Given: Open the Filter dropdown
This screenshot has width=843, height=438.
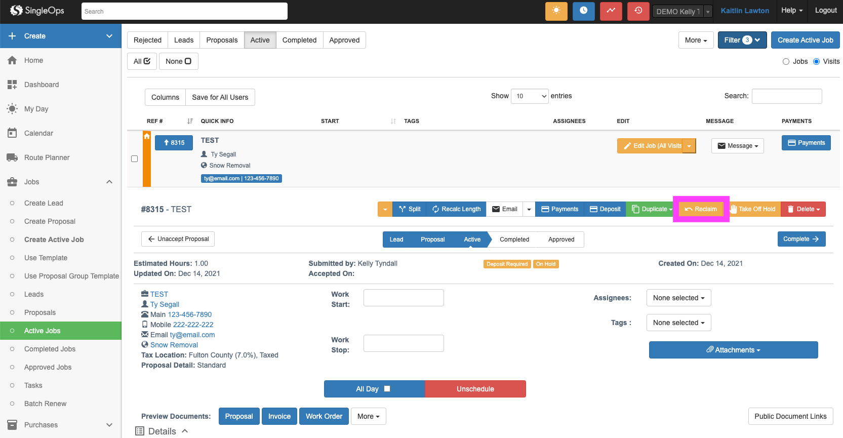Looking at the screenshot, I should tap(742, 40).
